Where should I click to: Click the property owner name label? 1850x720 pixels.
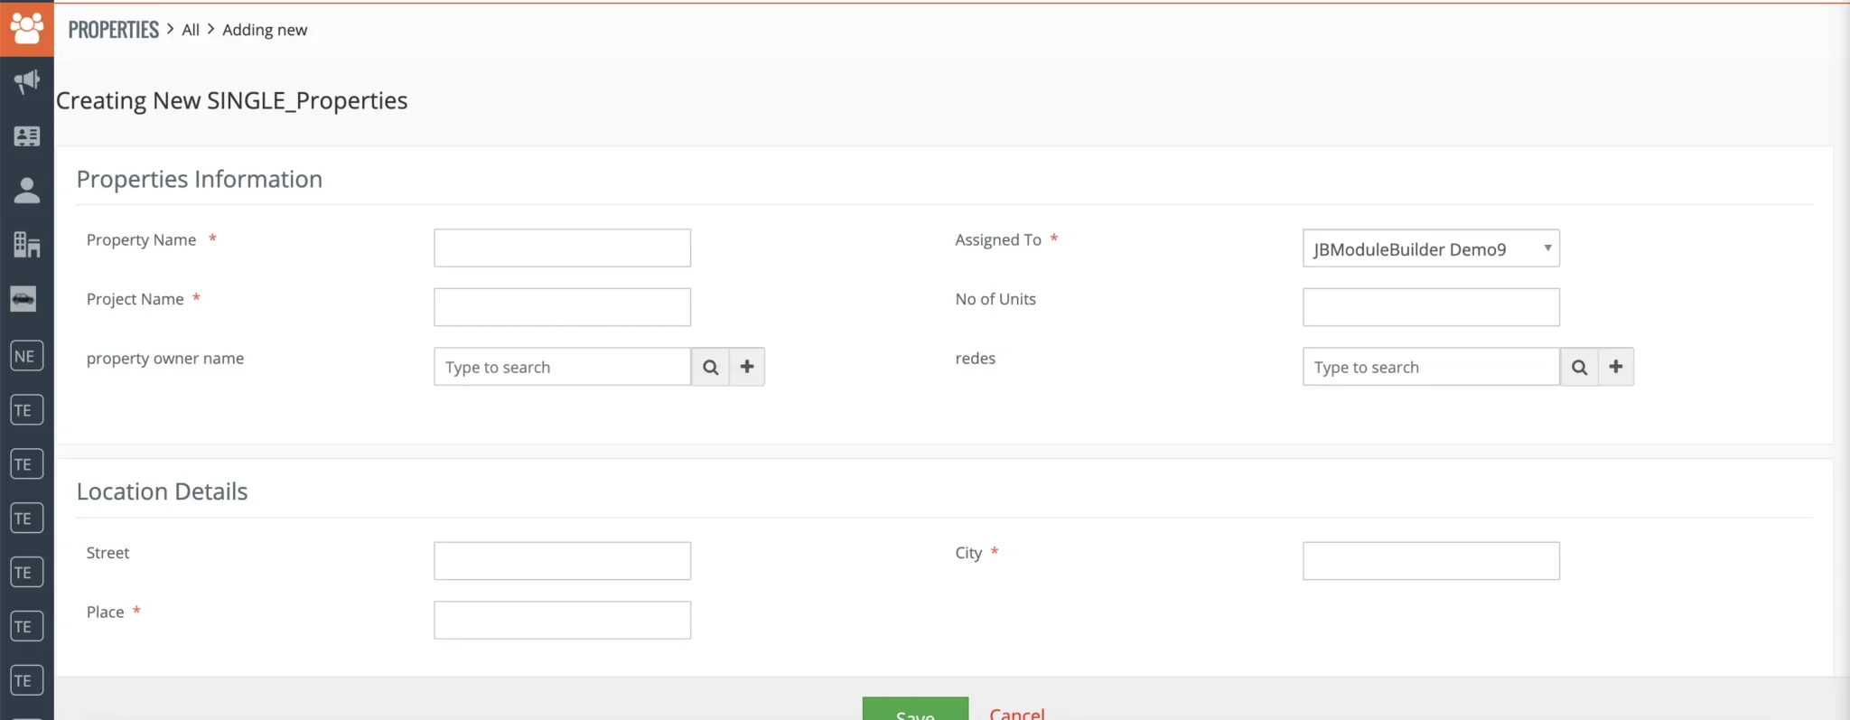165,359
